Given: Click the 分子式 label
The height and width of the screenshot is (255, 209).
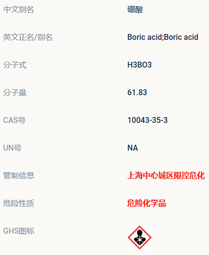Looking at the screenshot, I should [15, 65].
